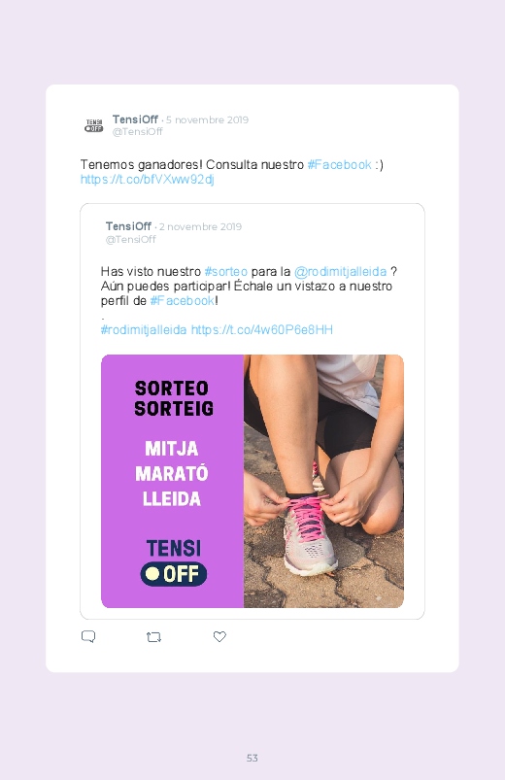This screenshot has width=505, height=780.
Task: Open #Facebook hashtag in quoted tweet
Action: tap(183, 300)
